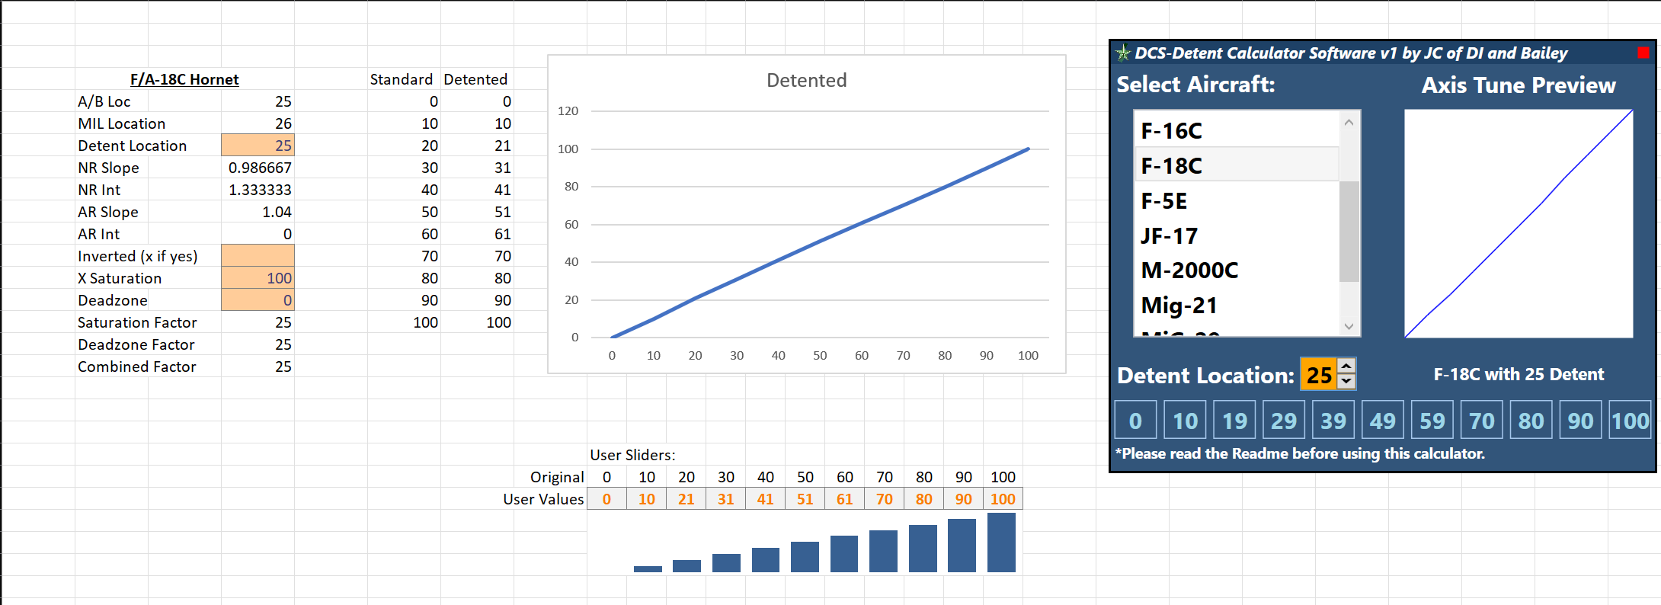The width and height of the screenshot is (1661, 605).
Task: Choose JF-17 from aircraft list
Action: point(1237,235)
